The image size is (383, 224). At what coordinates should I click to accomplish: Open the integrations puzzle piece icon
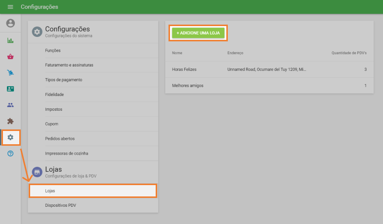[10, 121]
